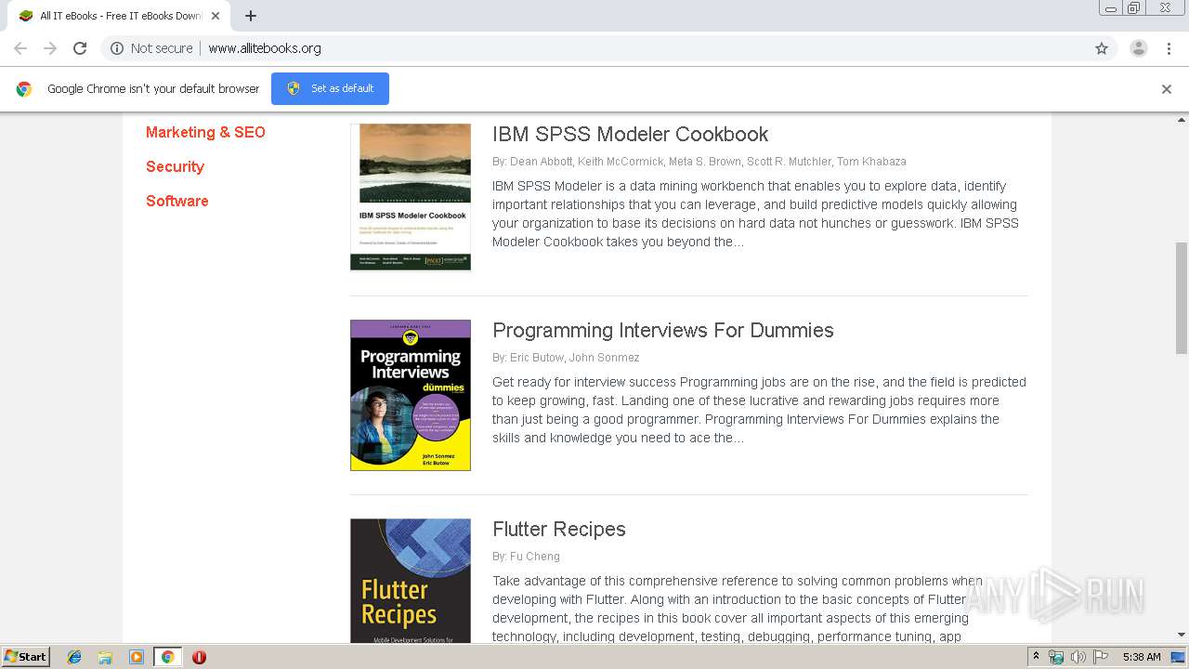Open author Eric Butow link
Image resolution: width=1189 pixels, height=669 pixels.
tap(537, 358)
